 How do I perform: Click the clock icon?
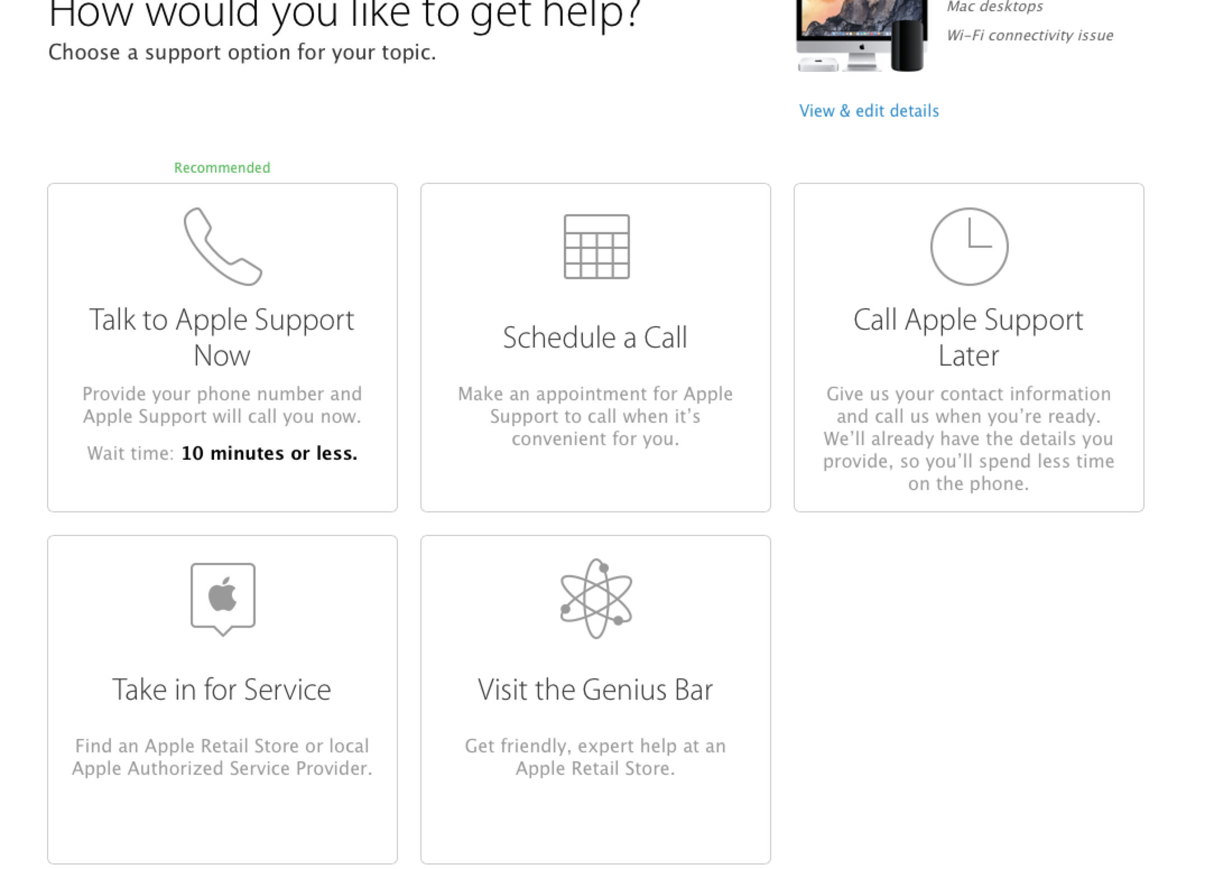tap(969, 247)
